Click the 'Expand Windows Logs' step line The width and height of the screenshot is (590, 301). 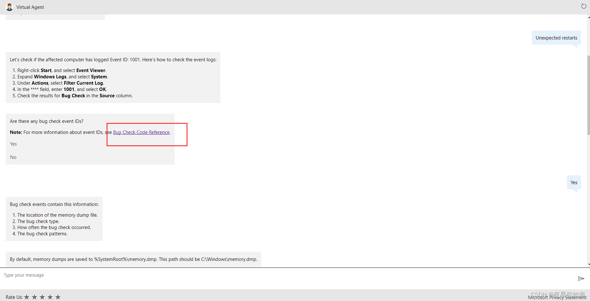tap(63, 77)
